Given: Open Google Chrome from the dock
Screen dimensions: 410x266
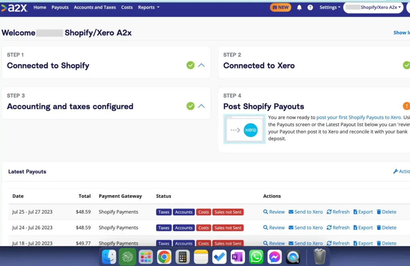Looking at the screenshot, I should 164,257.
